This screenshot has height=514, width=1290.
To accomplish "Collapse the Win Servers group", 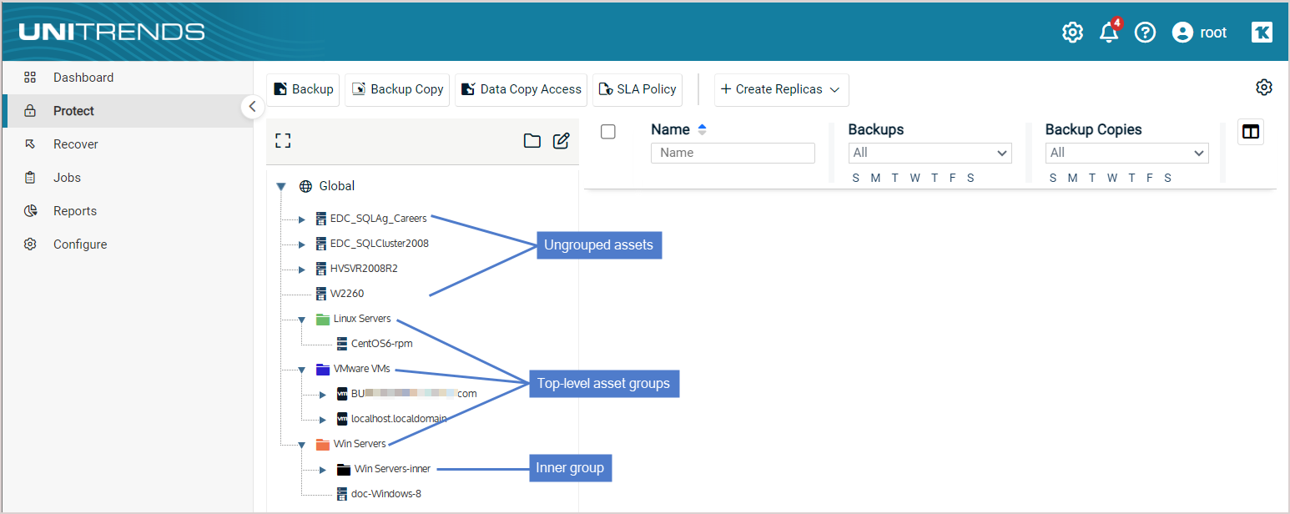I will coord(302,445).
